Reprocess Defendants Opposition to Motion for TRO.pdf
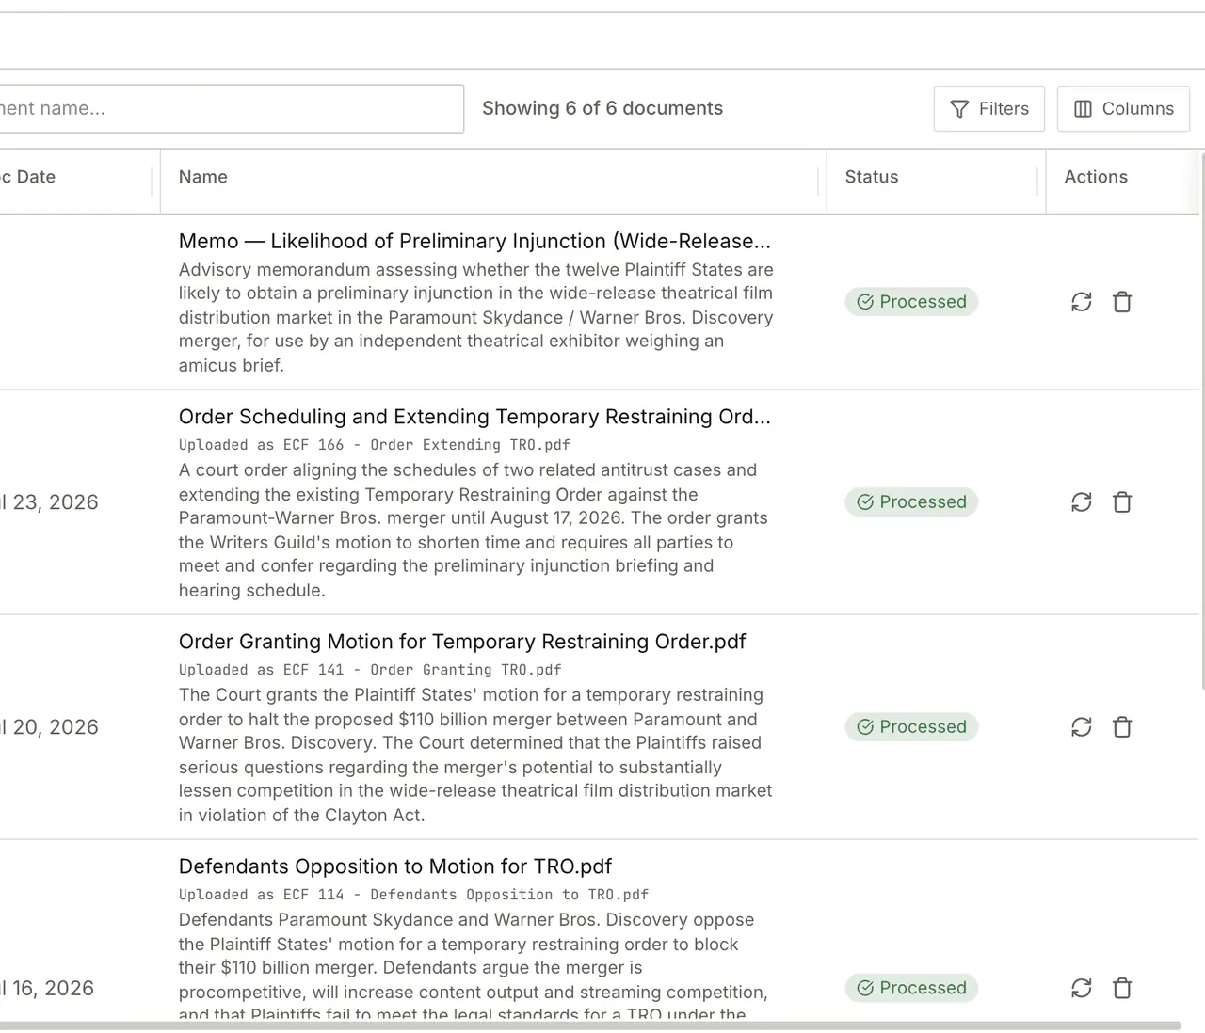Viewport: 1205px width, 1033px height. (1082, 988)
